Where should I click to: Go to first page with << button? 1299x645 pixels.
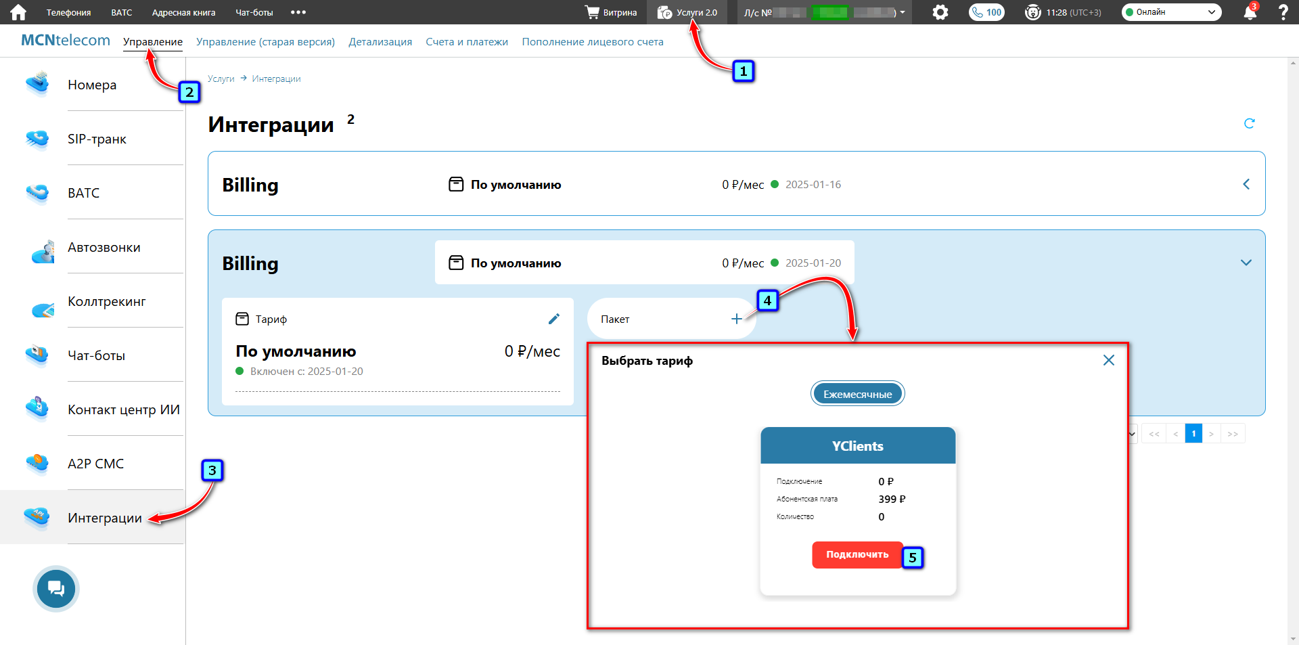[1154, 434]
